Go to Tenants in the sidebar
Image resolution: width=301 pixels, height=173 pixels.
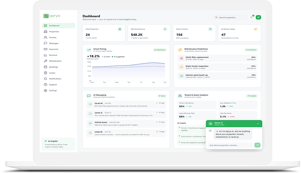[x=52, y=37]
